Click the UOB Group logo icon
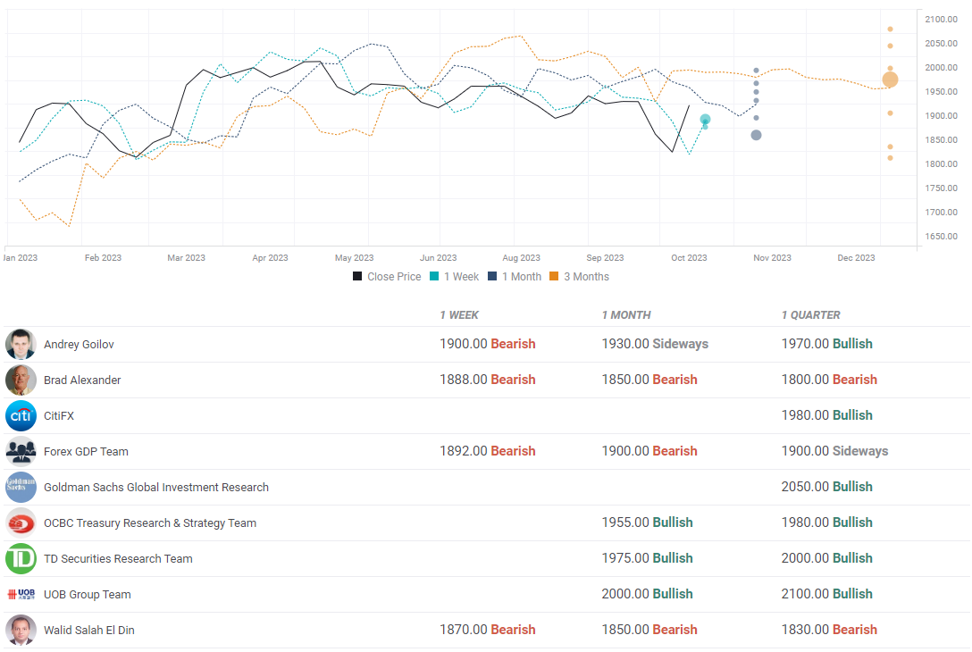Image resolution: width=972 pixels, height=652 pixels. 21,594
